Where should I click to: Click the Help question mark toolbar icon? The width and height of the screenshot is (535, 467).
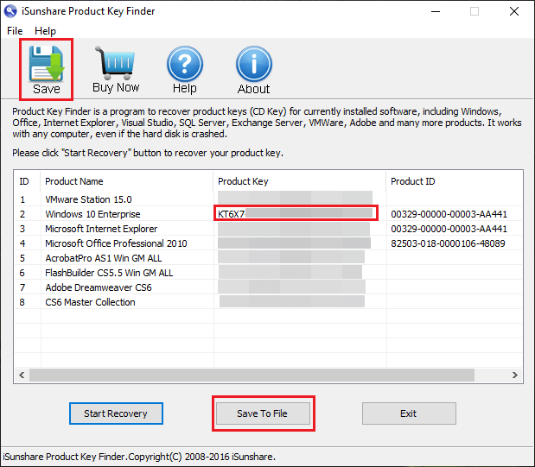tap(185, 70)
